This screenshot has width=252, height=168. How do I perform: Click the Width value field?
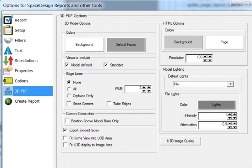pyautogui.click(x=133, y=89)
